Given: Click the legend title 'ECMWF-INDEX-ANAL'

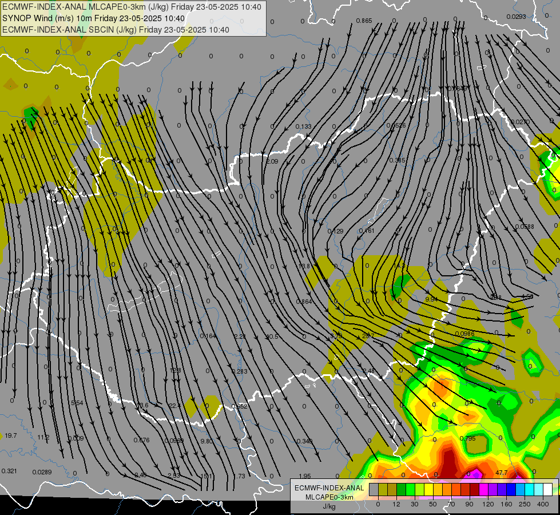Looking at the screenshot, I should (x=329, y=488).
